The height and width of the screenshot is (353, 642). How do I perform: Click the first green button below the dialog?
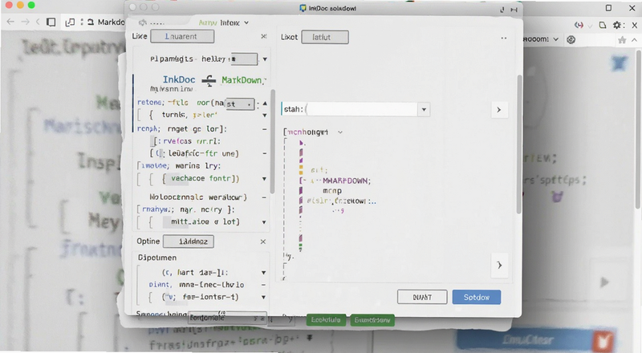pos(326,320)
